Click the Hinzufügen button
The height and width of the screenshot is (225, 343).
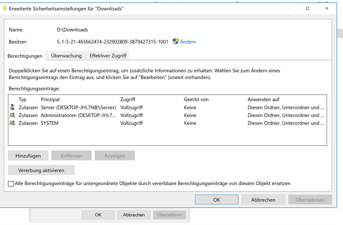(x=28, y=156)
